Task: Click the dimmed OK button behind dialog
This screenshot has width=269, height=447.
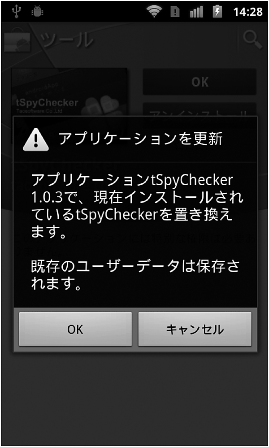Action: coord(200,82)
